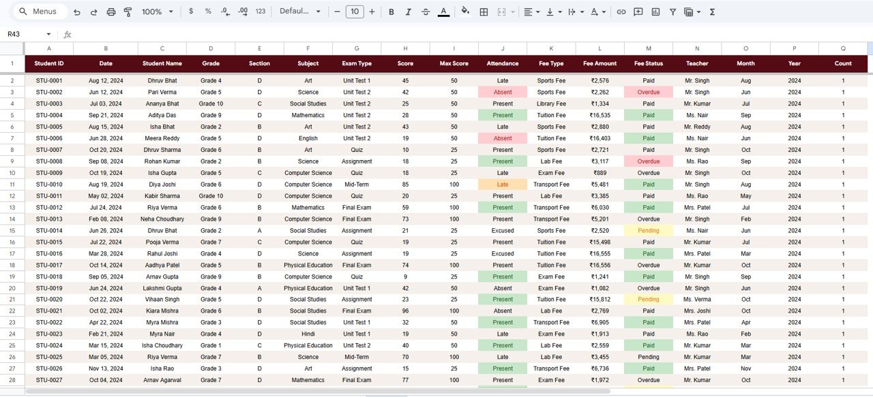Open the fill color picker
Image resolution: width=873 pixels, height=397 pixels.
(x=466, y=12)
